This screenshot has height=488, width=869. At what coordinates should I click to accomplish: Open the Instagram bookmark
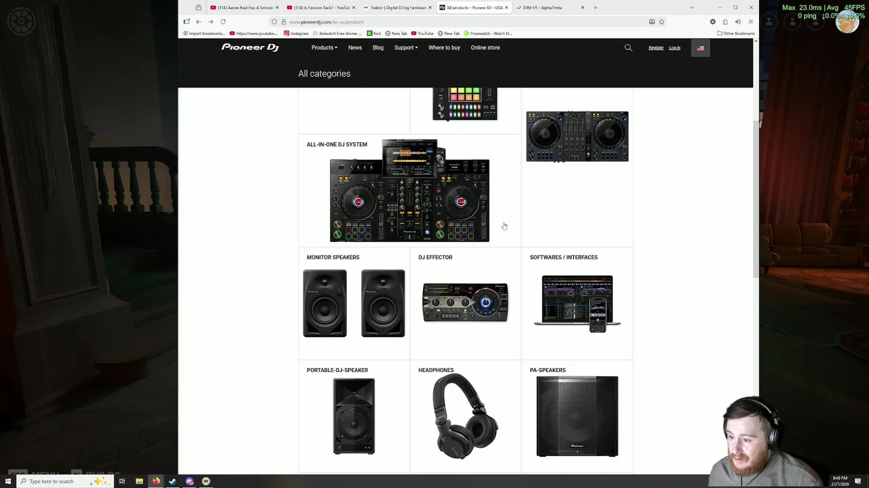pyautogui.click(x=296, y=33)
